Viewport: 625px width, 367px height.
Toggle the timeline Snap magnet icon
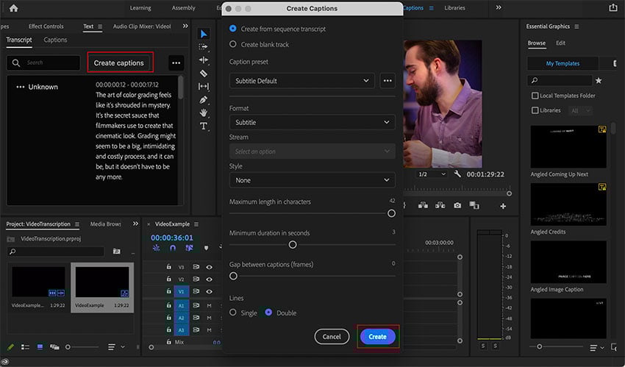(x=173, y=249)
